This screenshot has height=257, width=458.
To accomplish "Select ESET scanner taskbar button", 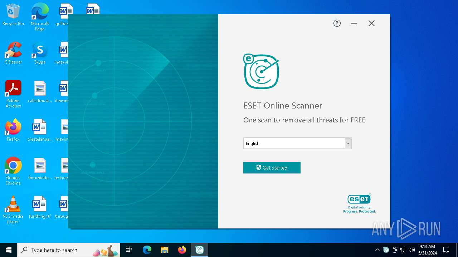I will (200, 250).
